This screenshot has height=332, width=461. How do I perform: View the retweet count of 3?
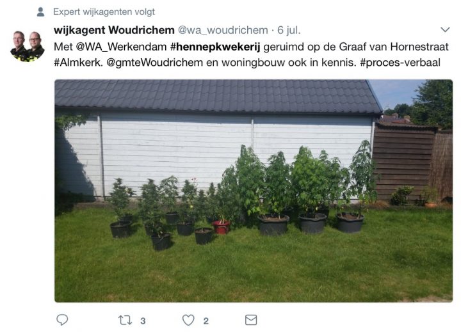point(143,321)
